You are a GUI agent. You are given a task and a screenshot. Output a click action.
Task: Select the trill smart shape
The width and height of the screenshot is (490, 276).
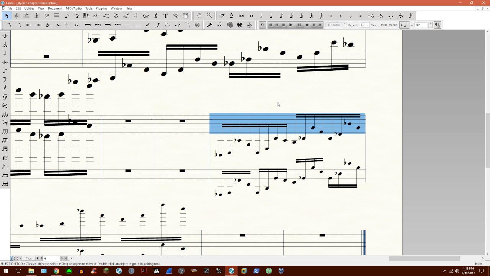48,25
